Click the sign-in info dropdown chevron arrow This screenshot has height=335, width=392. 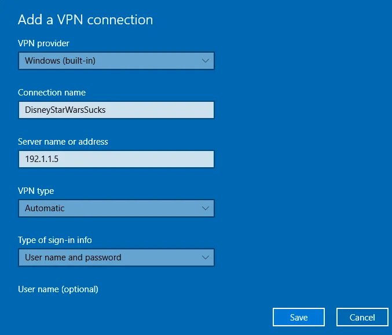(205, 257)
